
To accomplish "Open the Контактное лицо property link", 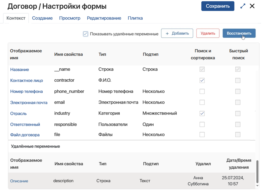I will click(27, 80).
